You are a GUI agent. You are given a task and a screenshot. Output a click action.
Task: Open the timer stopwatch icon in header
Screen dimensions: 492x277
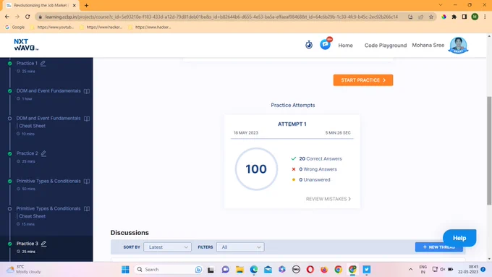tap(309, 45)
